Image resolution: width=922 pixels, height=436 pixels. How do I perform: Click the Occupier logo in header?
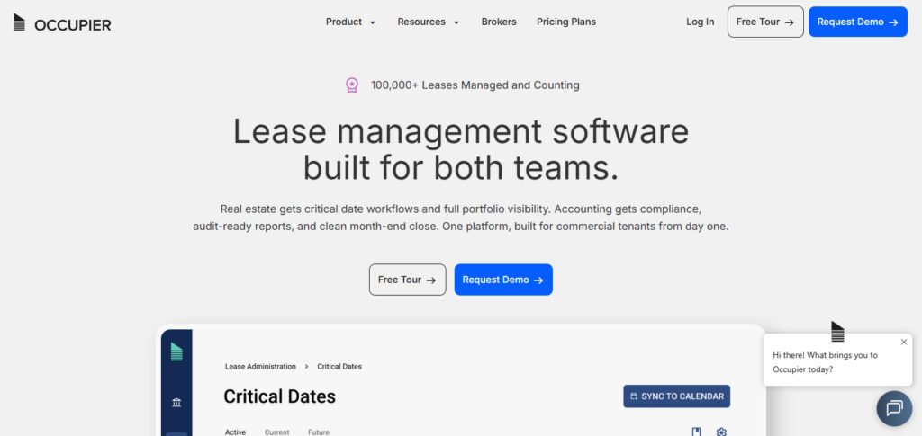pyautogui.click(x=62, y=22)
